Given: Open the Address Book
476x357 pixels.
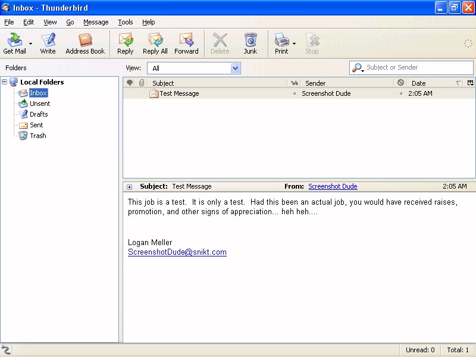Looking at the screenshot, I should coord(85,43).
